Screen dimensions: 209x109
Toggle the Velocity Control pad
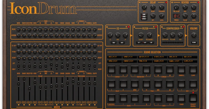click(193, 98)
